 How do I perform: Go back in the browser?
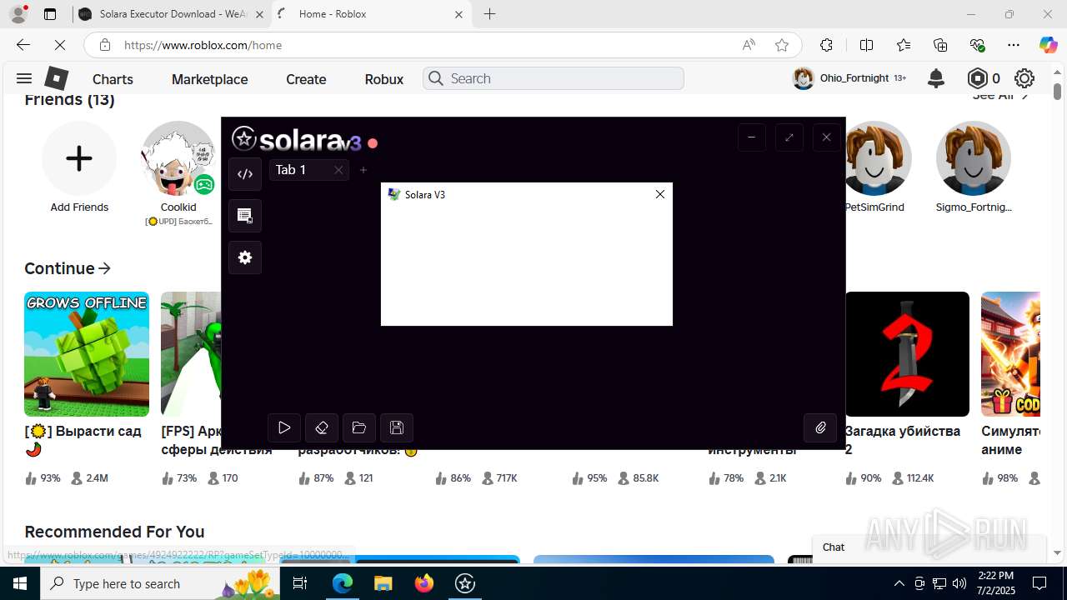click(x=23, y=45)
